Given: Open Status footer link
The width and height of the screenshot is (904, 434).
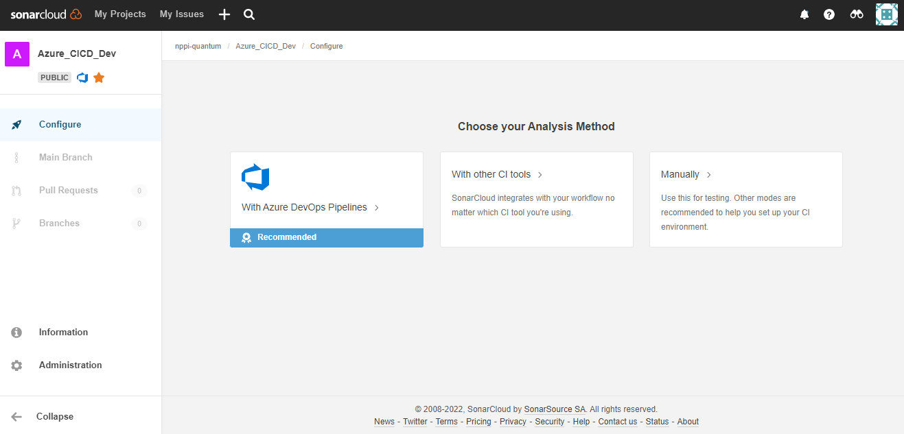Looking at the screenshot, I should (657, 422).
